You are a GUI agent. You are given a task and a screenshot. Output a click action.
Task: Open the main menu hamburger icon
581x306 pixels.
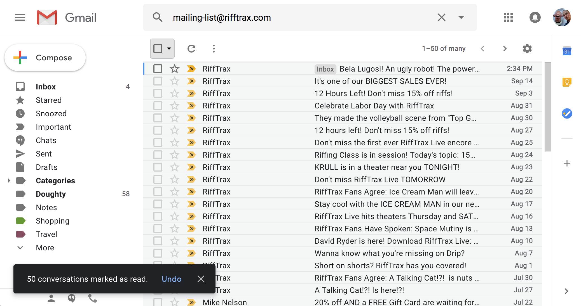(20, 18)
